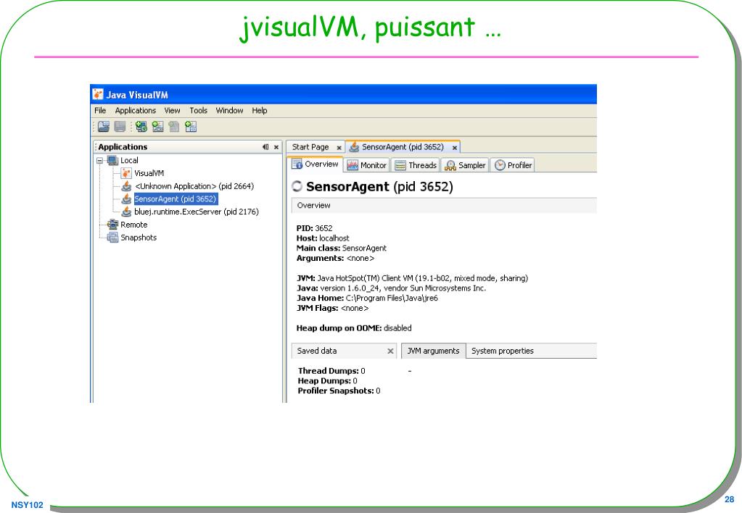Switch to the Threads subtab
This screenshot has width=742, height=513.
[x=416, y=165]
